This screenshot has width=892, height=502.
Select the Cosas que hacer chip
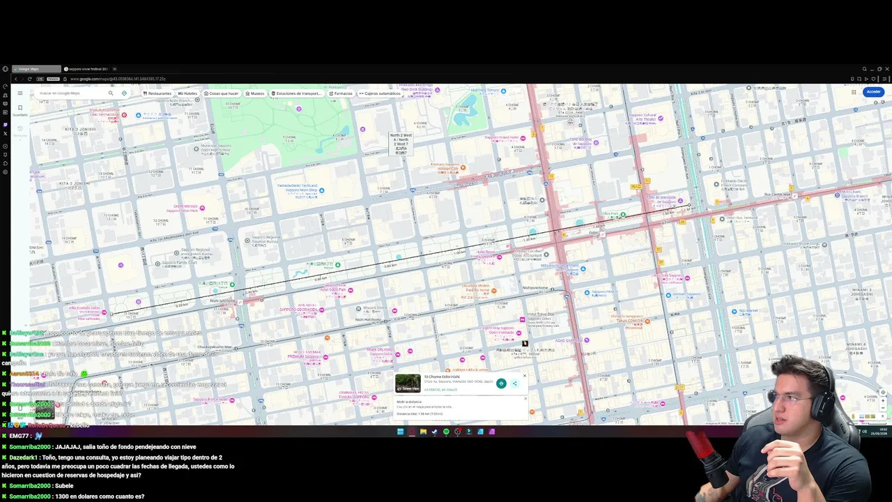tap(222, 93)
